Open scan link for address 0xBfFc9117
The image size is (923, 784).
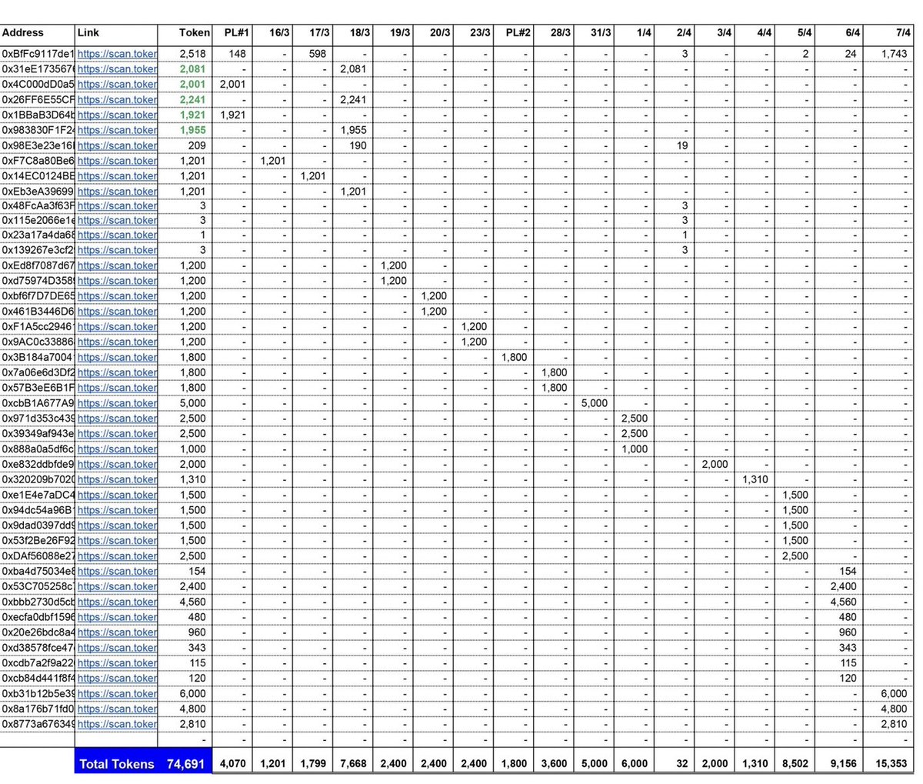pos(117,54)
